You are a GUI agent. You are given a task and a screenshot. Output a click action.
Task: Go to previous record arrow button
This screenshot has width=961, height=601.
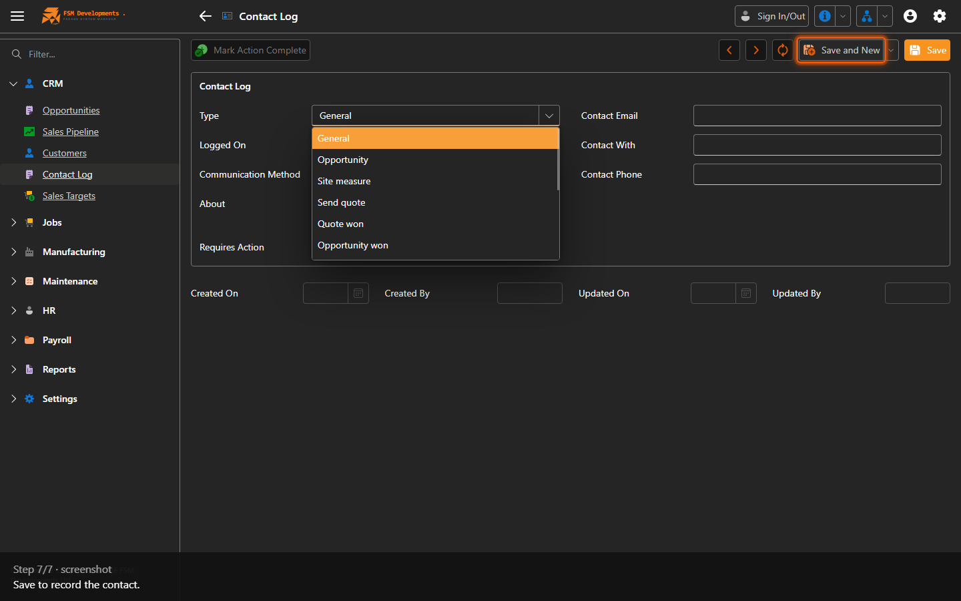(729, 50)
